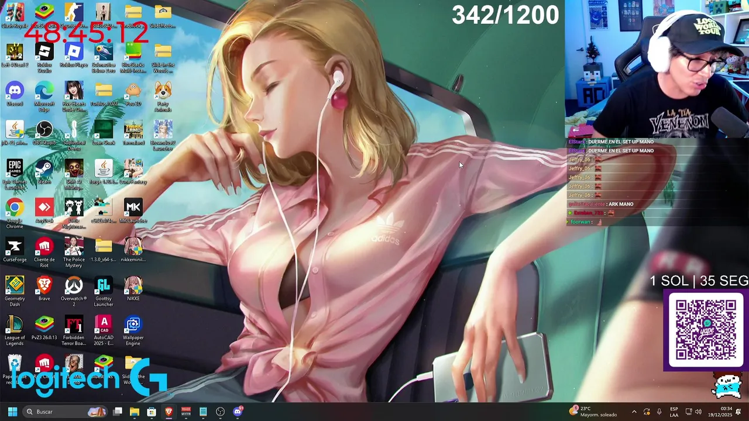Viewport: 749px width, 421px height.
Task: Select the Five Hearts Under One Roof icon
Action: (x=74, y=96)
